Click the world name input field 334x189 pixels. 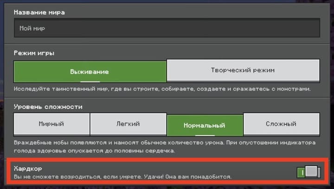[x=167, y=28]
